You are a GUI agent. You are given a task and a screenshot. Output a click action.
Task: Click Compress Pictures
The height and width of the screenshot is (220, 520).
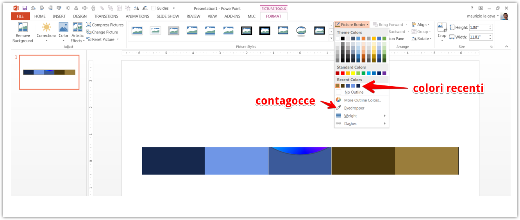105,25
